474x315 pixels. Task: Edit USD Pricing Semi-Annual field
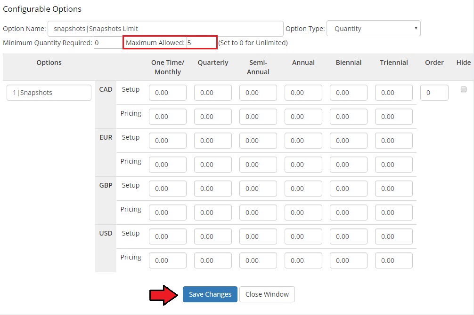[x=258, y=260]
